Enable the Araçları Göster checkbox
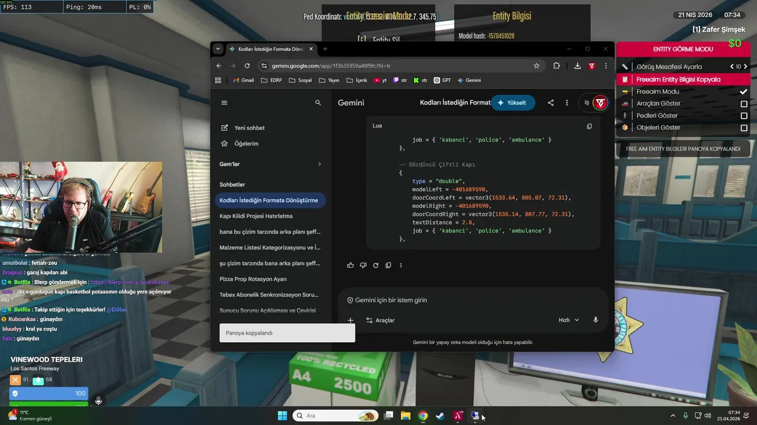This screenshot has height=425, width=757. [744, 104]
